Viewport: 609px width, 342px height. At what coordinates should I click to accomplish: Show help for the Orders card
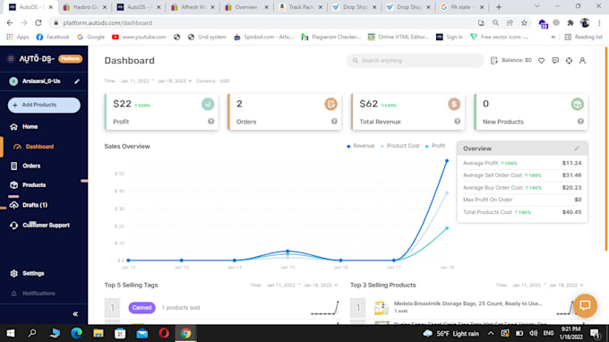click(334, 122)
